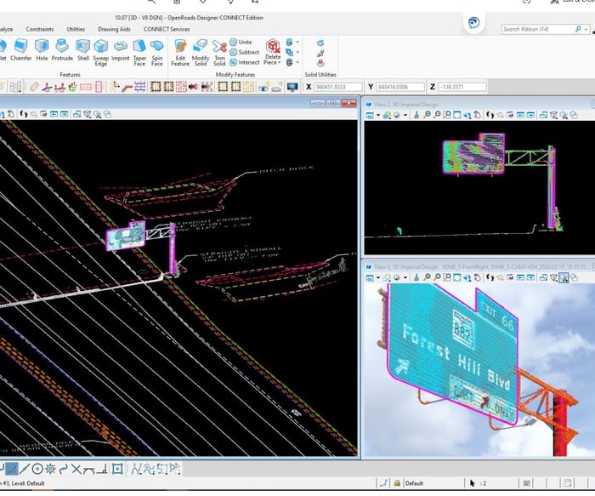595x496 pixels.
Task: Expand View Attributes dropdown arrow in View 3
Action: [377, 278]
